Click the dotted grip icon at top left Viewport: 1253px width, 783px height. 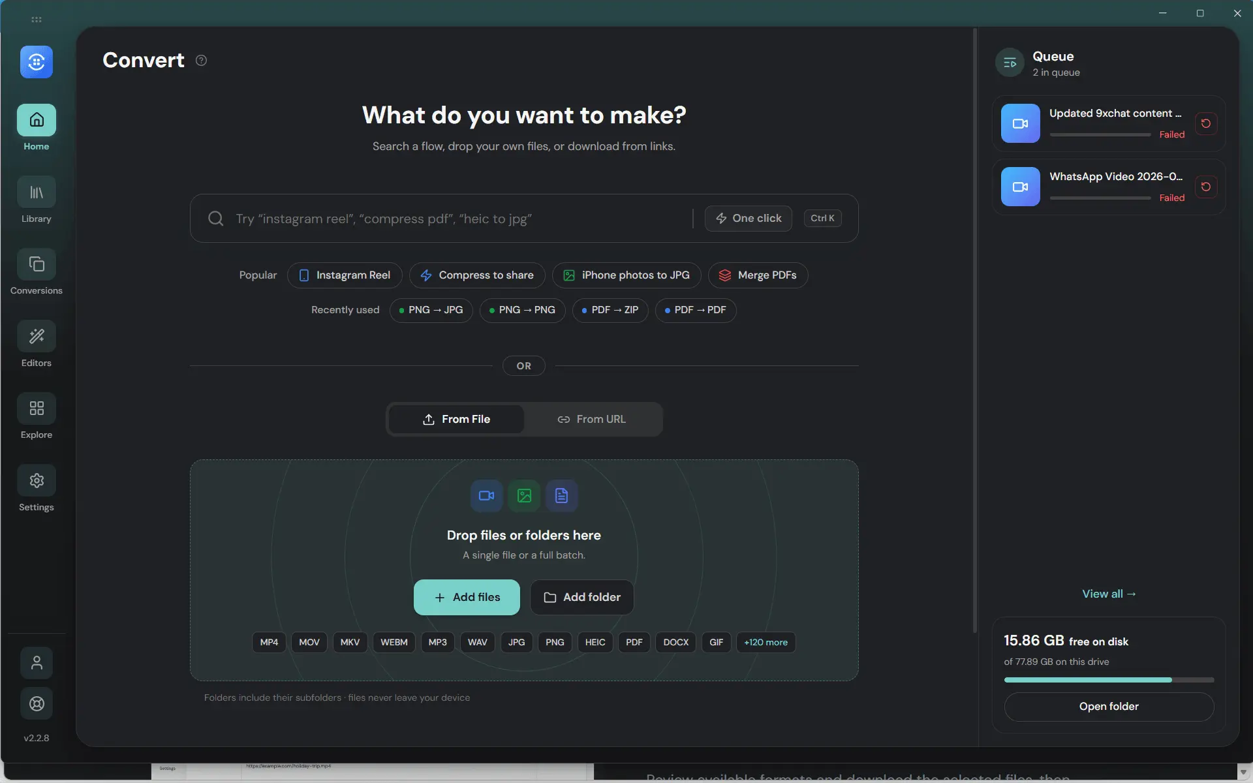tap(37, 20)
